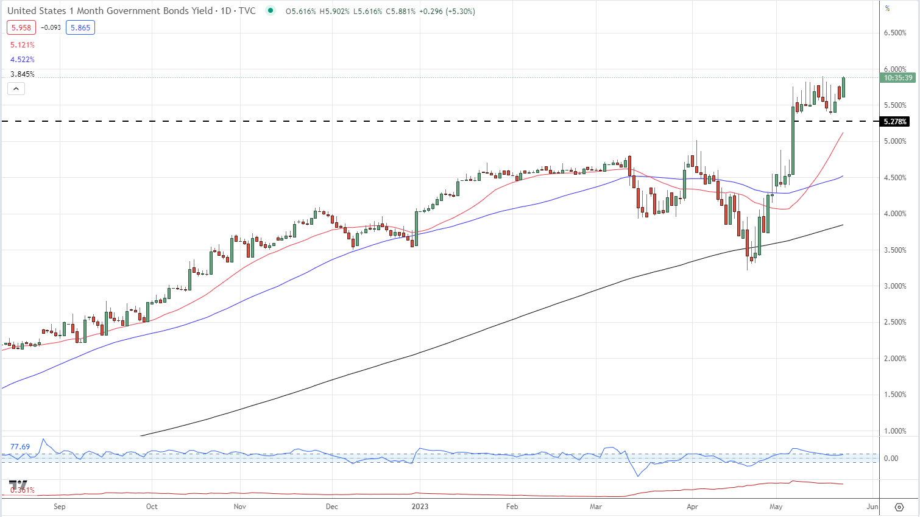
Task: Click the blue 5.865 buy price box
Action: tap(80, 27)
